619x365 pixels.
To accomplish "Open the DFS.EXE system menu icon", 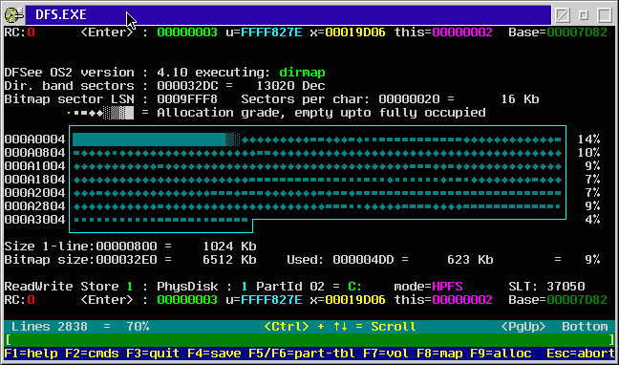I will click(x=13, y=15).
